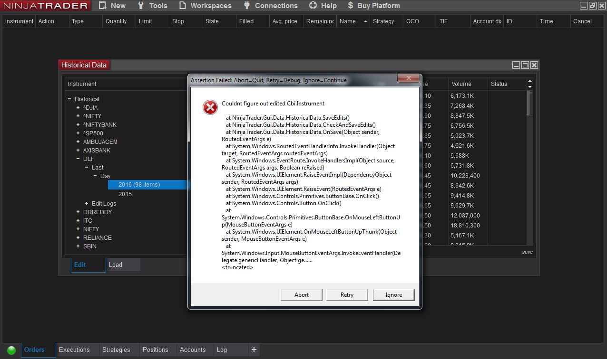Minimize the Historical Data window
The image size is (607, 359).
pyautogui.click(x=516, y=65)
